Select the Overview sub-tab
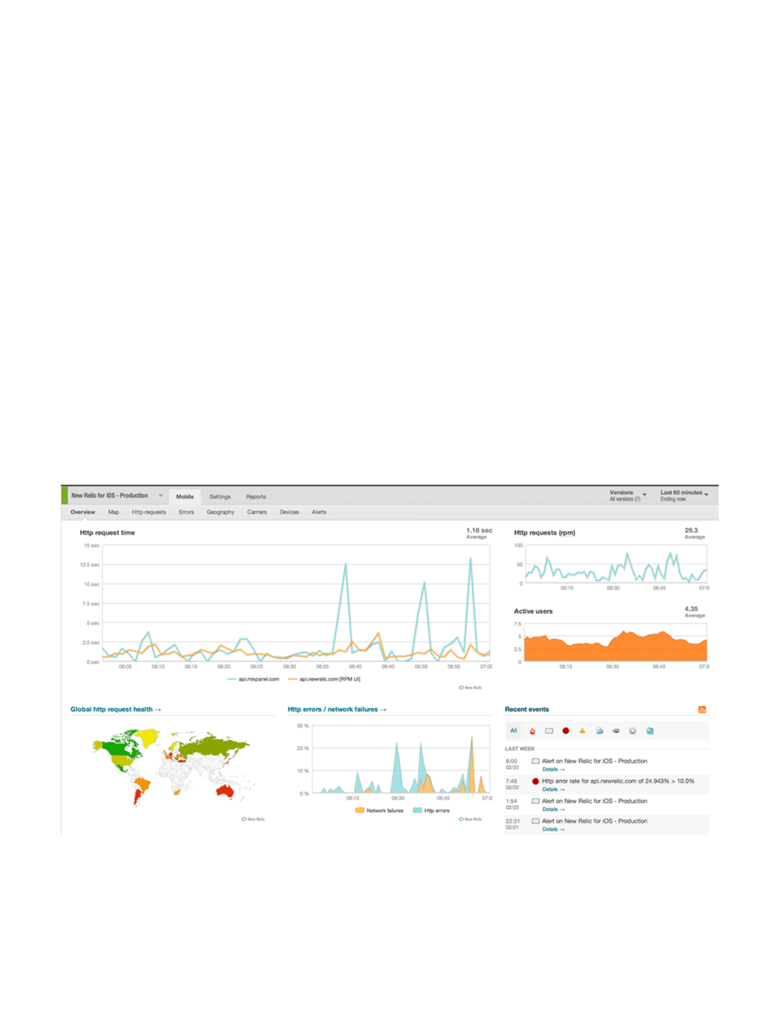 (83, 512)
